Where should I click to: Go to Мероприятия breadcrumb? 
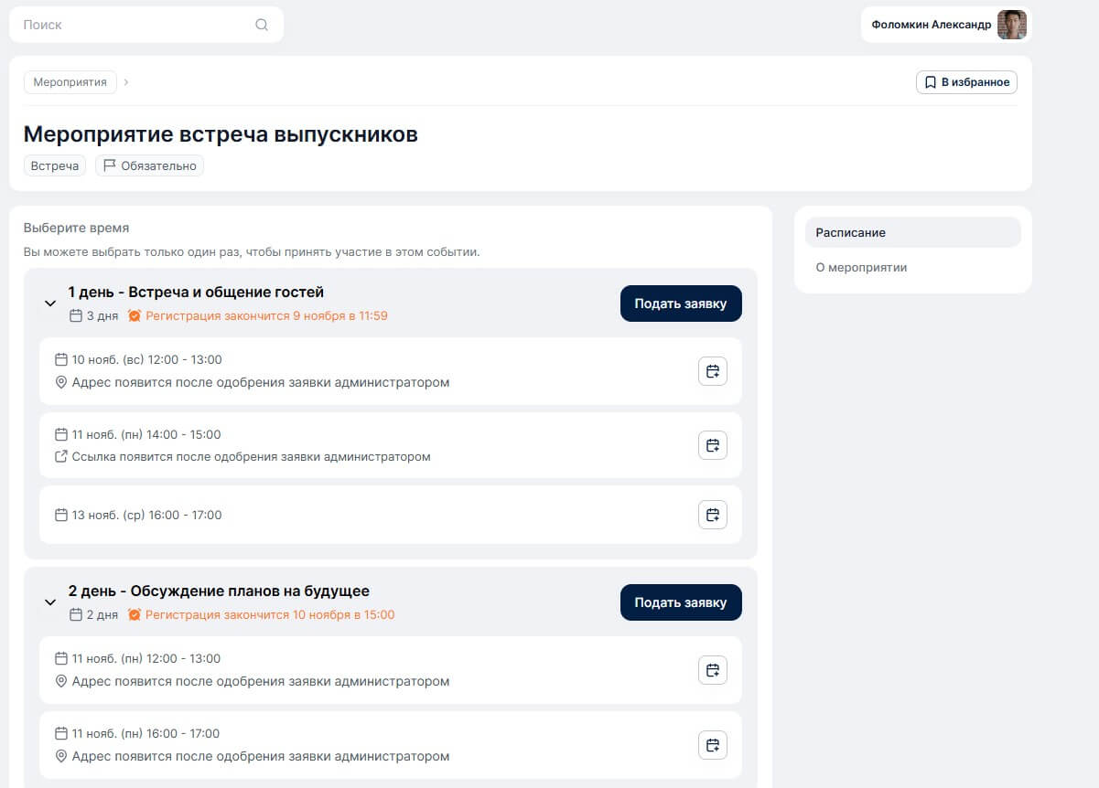(70, 82)
